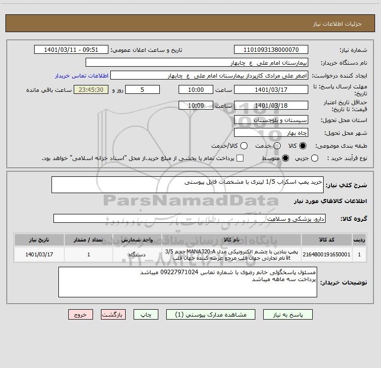Click product code 2164800191650001 cell
The width and height of the screenshot is (381, 368).
point(327,254)
